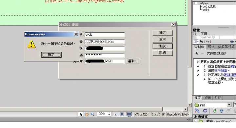Remove connection with the minus icon

pyautogui.click(x=203, y=53)
